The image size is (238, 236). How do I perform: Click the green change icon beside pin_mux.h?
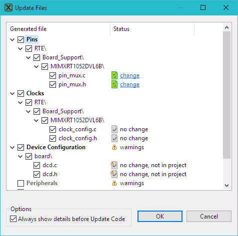pos(114,84)
